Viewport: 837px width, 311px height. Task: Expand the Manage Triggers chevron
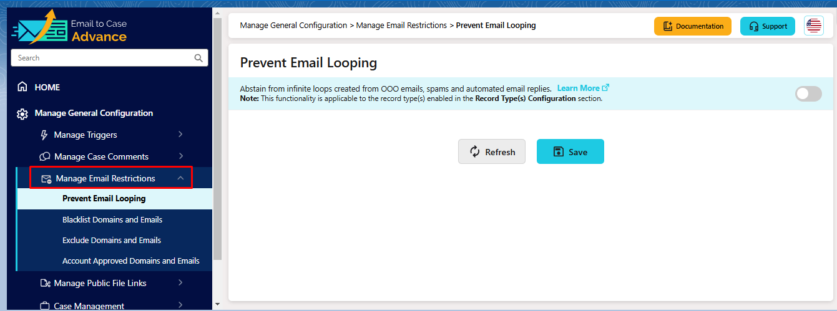180,135
